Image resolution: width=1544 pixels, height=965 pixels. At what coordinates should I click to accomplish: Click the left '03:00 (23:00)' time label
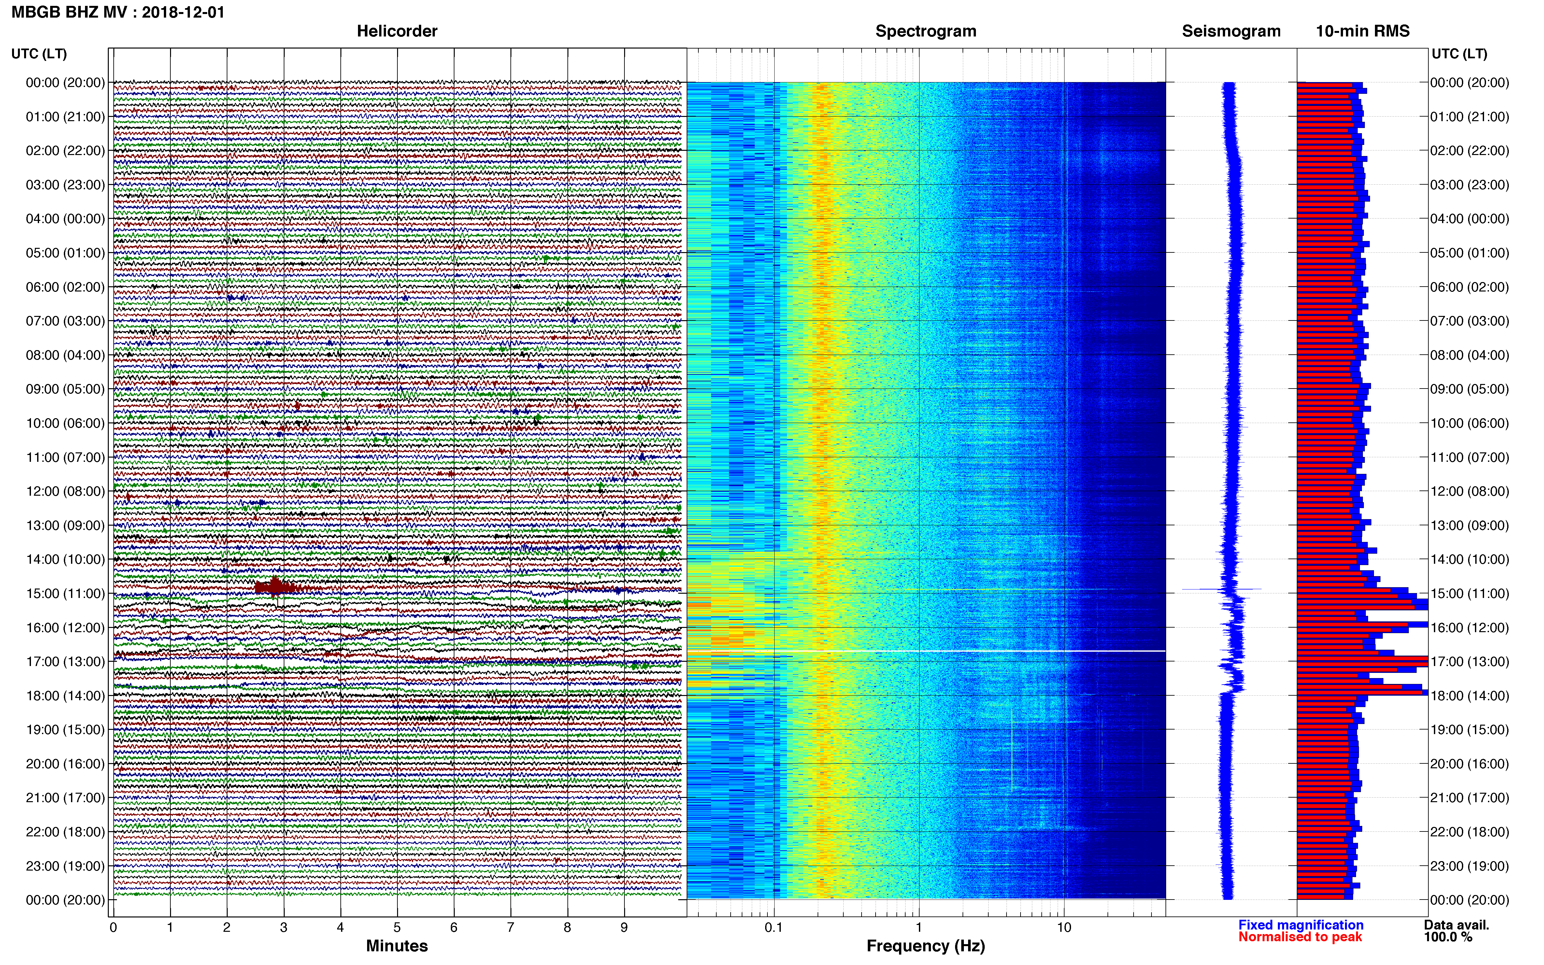65,184
